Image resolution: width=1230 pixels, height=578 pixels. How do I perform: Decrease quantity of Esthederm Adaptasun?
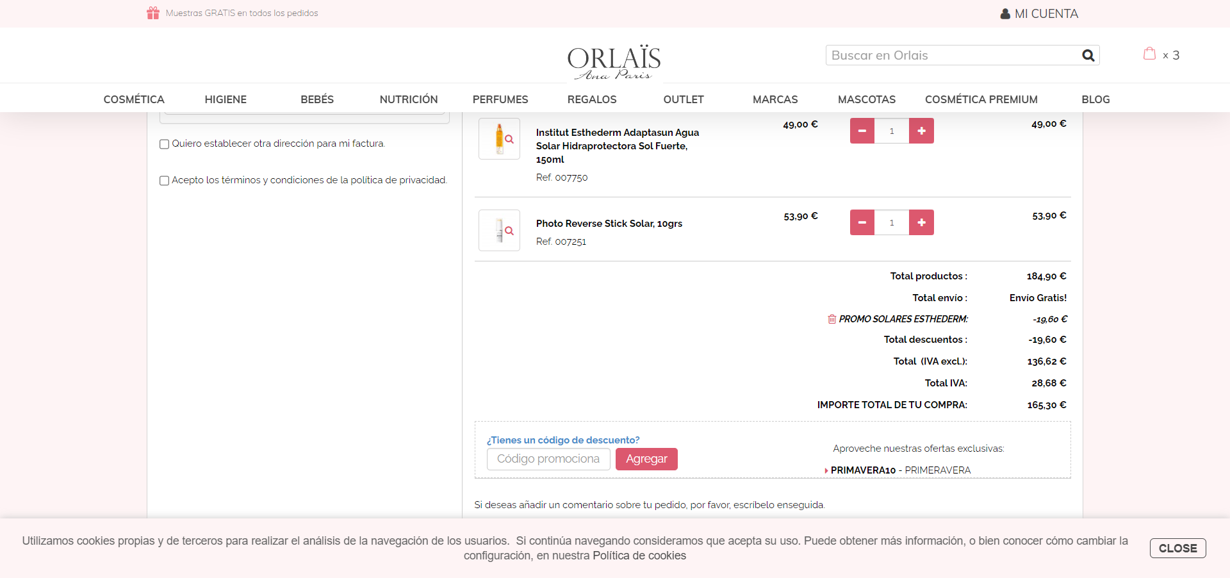[862, 131]
